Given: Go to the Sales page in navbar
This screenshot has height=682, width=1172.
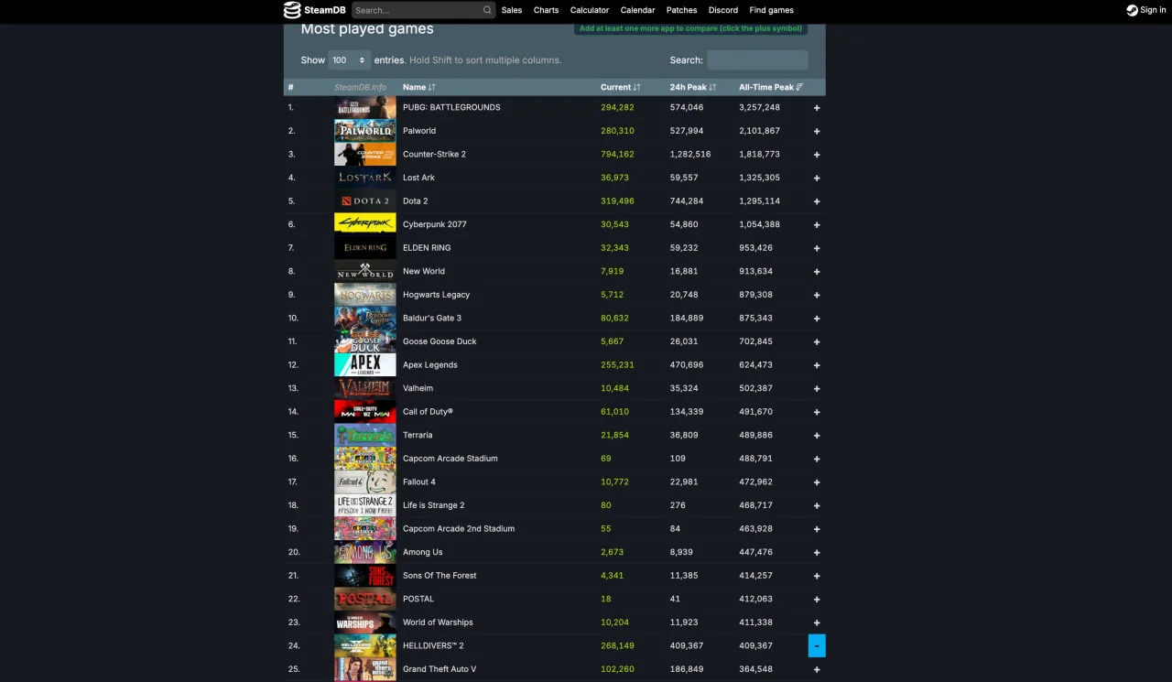Looking at the screenshot, I should click(x=512, y=10).
